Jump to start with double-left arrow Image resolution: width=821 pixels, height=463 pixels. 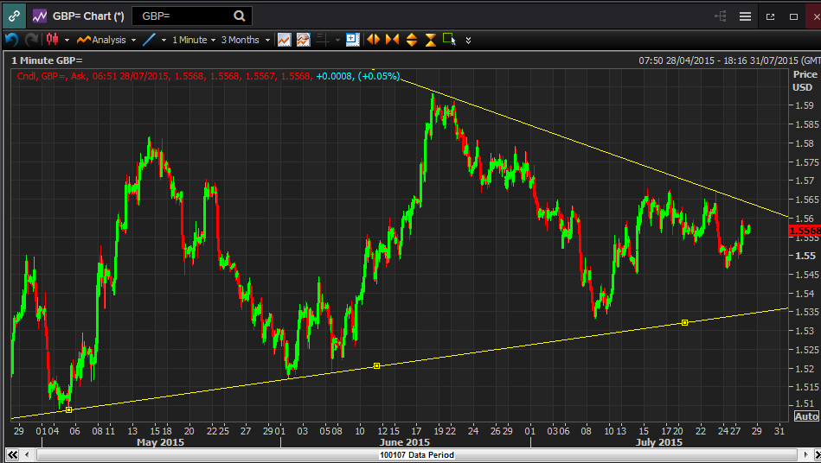13,454
